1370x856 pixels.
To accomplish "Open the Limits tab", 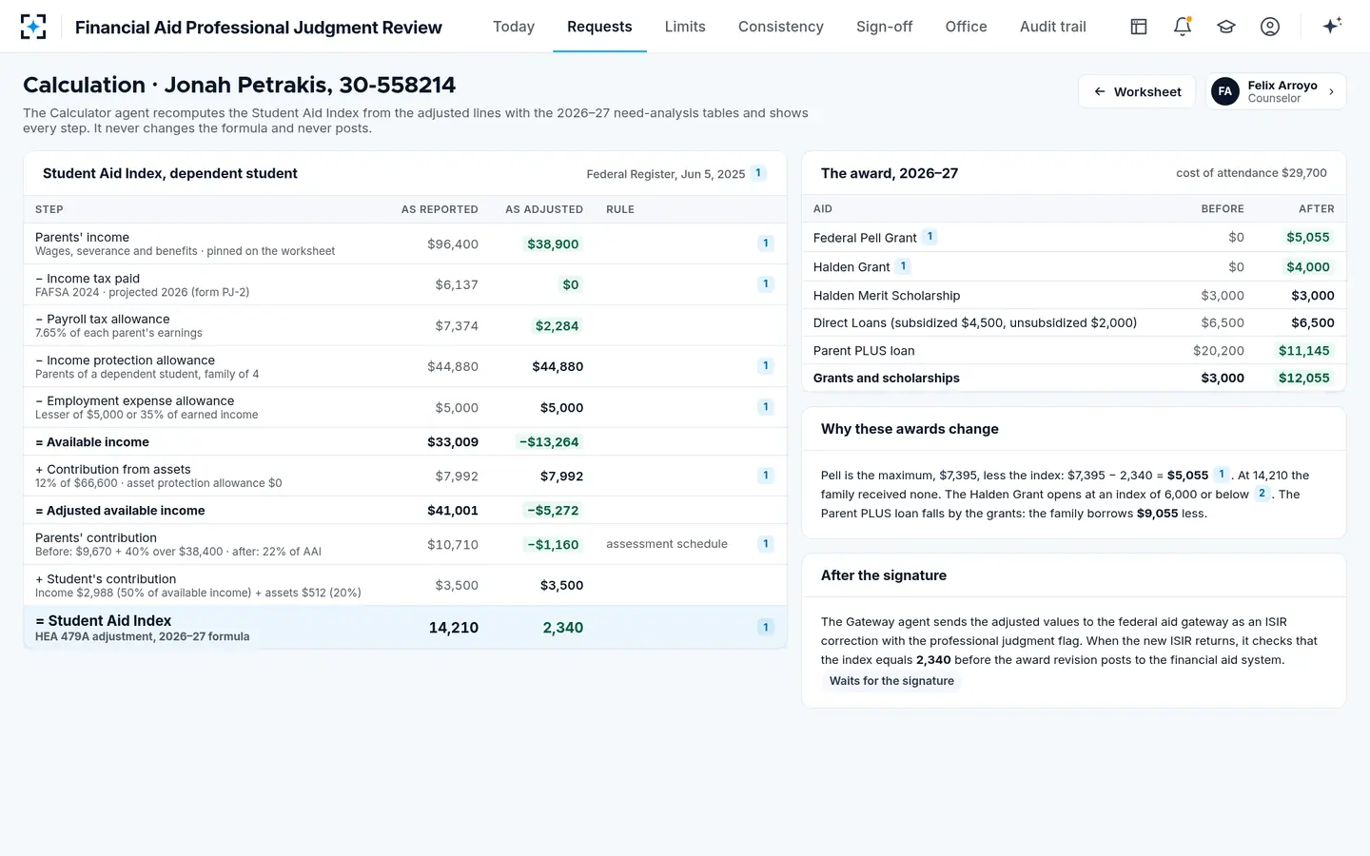I will (x=685, y=27).
